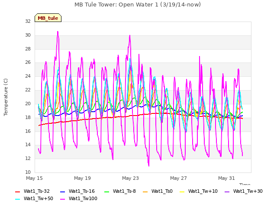Click the Temperature (C) axis label
Image resolution: width=277 pixels, height=207 pixels.
[6, 97]
